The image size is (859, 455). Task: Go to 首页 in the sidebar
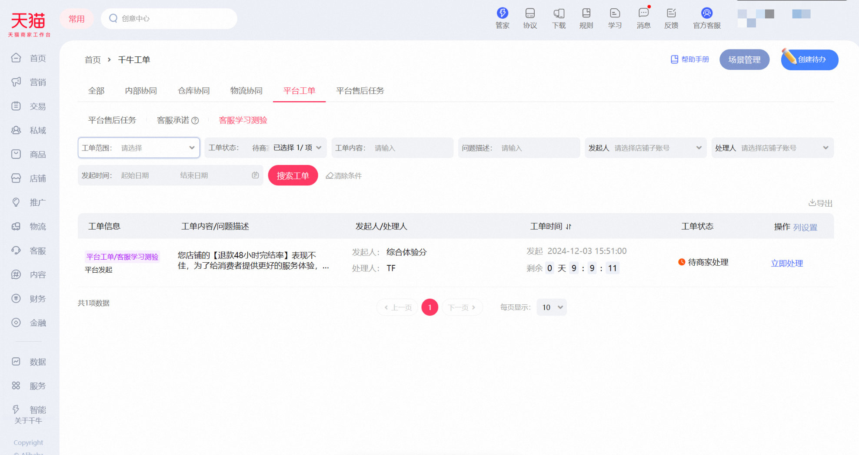click(29, 58)
